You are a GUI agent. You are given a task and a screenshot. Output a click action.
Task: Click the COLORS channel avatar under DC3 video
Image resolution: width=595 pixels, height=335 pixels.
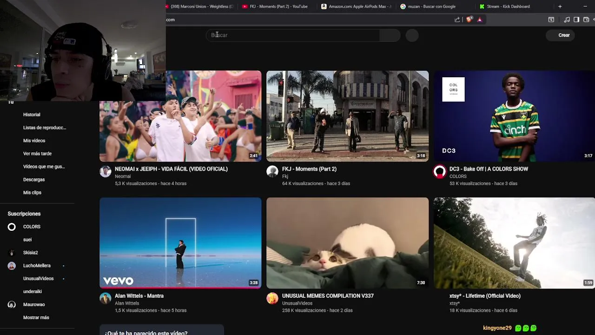tap(440, 171)
